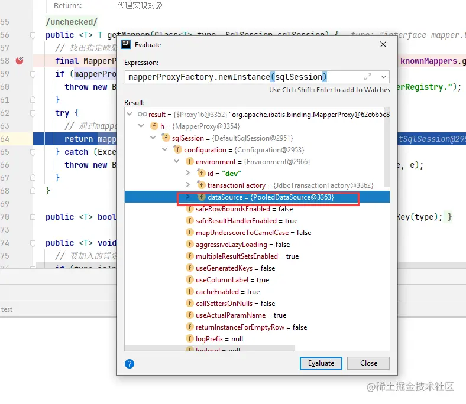Click field icon next to mapUnderscoreToCamelCase

[x=189, y=233]
